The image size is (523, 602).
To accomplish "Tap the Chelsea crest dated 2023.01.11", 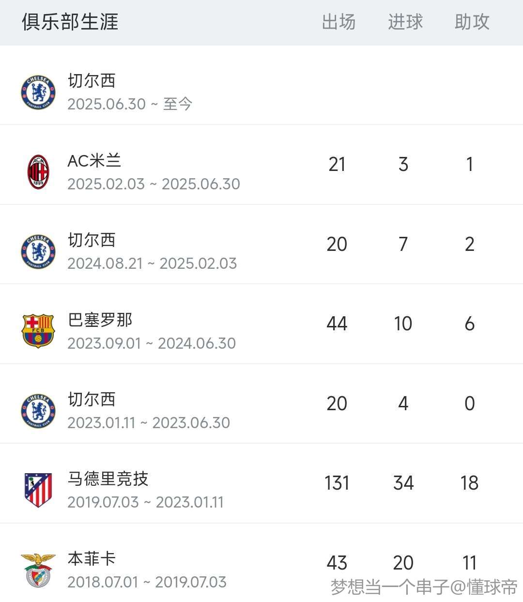I will (38, 411).
